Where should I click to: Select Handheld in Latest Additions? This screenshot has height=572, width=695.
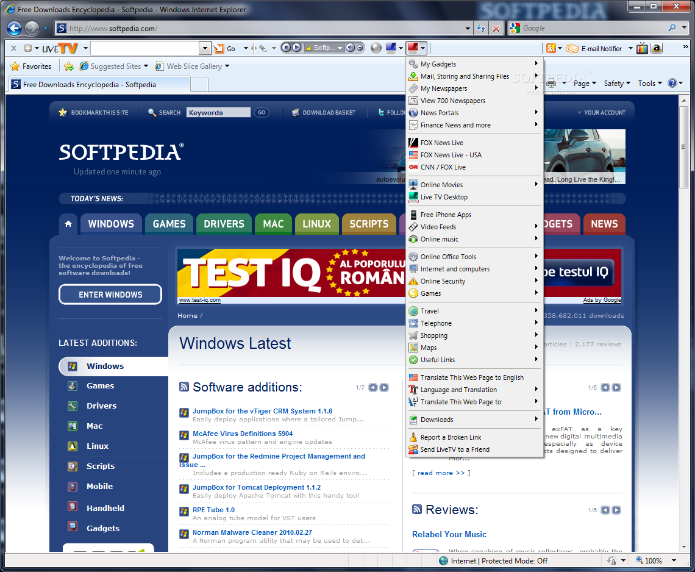(x=105, y=508)
